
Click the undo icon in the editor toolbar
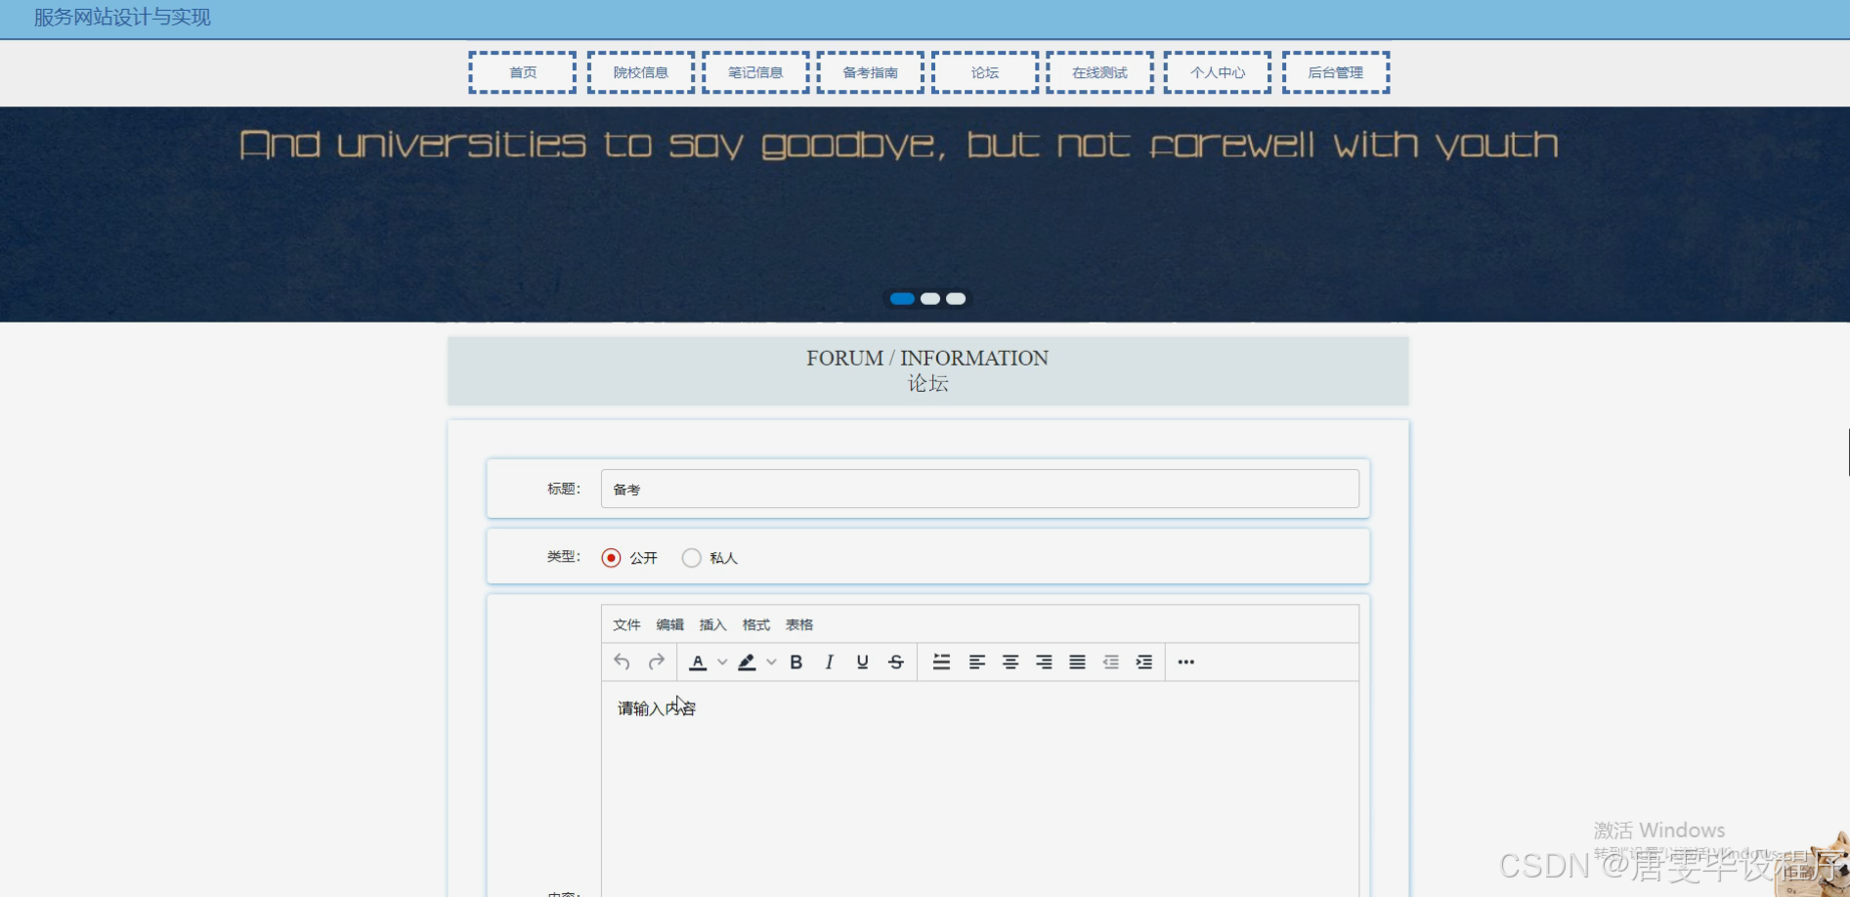pyautogui.click(x=622, y=662)
